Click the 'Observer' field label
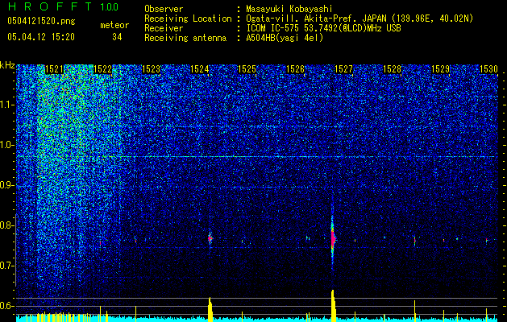Image resolution: width=507 pixels, height=322 pixels. (x=164, y=9)
